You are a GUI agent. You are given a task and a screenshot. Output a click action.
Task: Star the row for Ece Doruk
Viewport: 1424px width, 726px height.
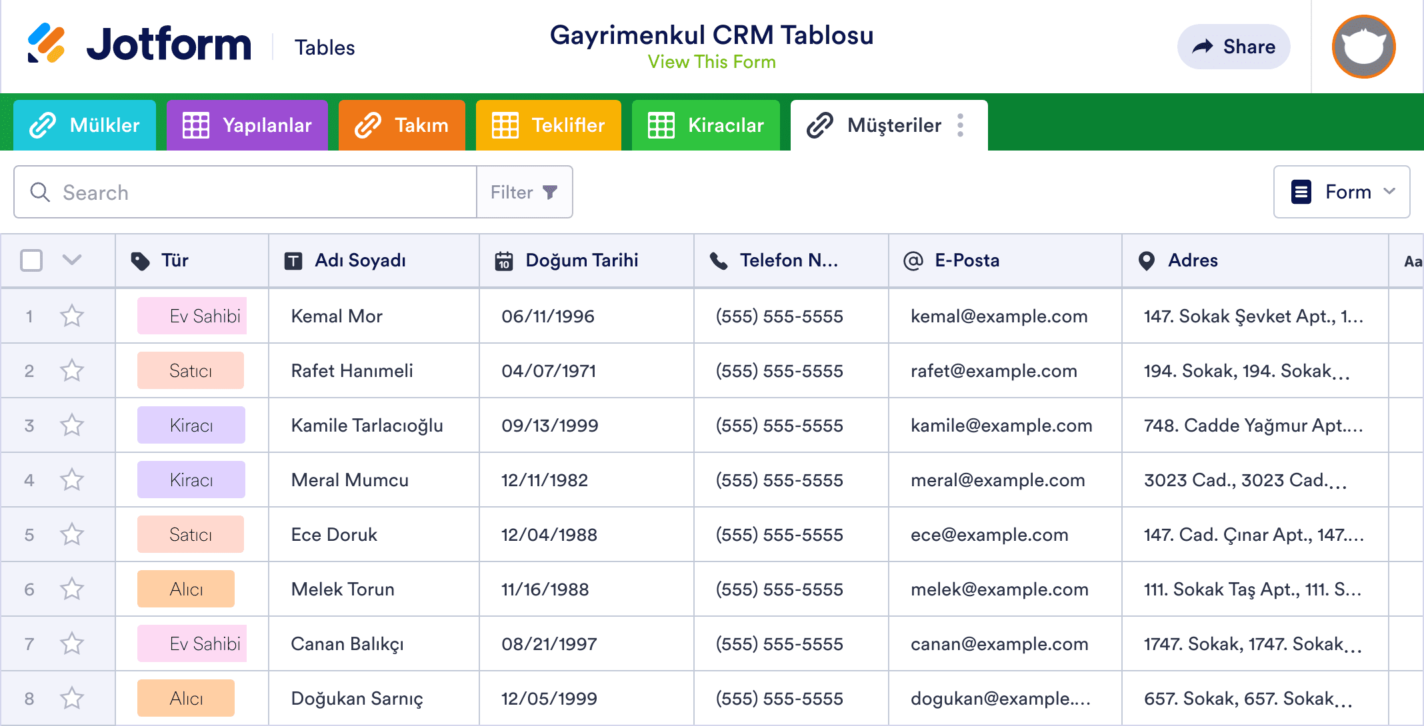pos(71,534)
